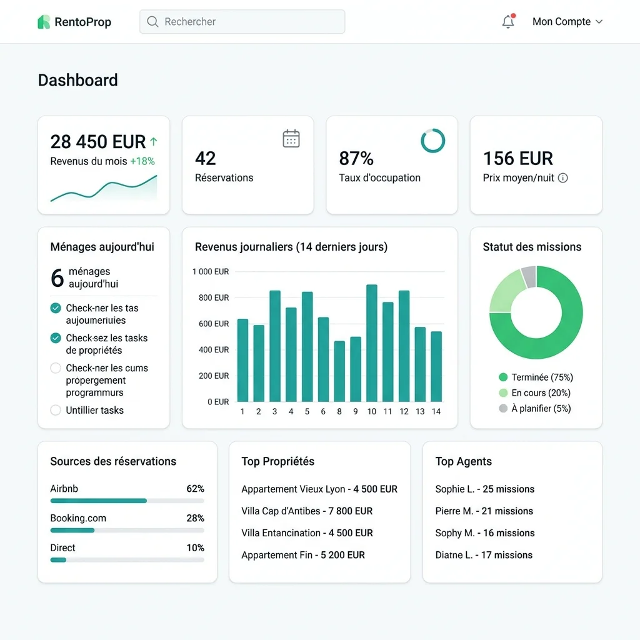Open 'Villa Cap d'Antibes' from Top Propriétés
This screenshot has width=640, height=640.
(x=307, y=511)
